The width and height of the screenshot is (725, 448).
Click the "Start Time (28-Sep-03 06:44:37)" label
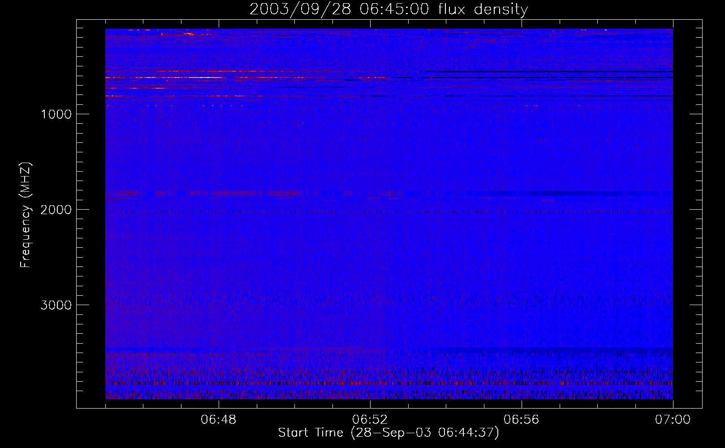(x=388, y=433)
